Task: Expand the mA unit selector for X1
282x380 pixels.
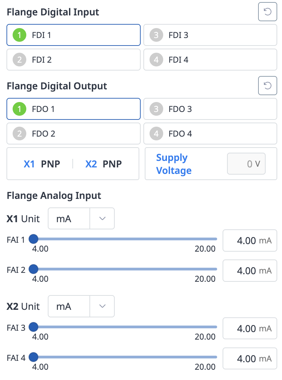Action: [102, 218]
